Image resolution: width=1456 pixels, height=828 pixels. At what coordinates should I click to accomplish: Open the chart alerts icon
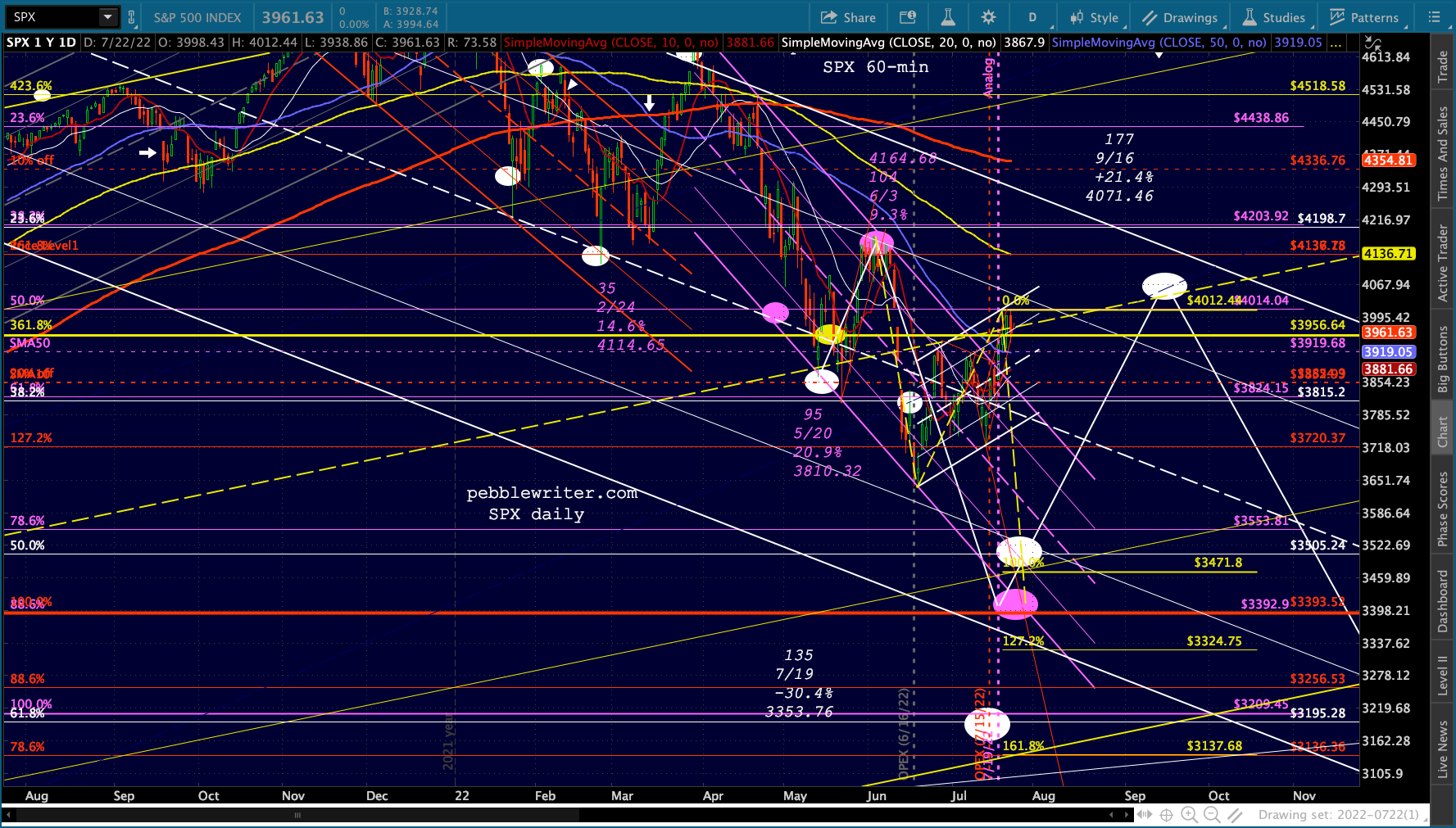tap(907, 17)
